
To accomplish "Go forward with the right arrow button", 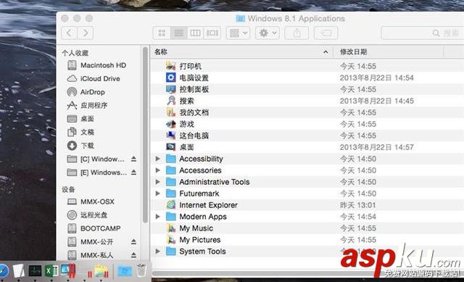I will [86, 33].
